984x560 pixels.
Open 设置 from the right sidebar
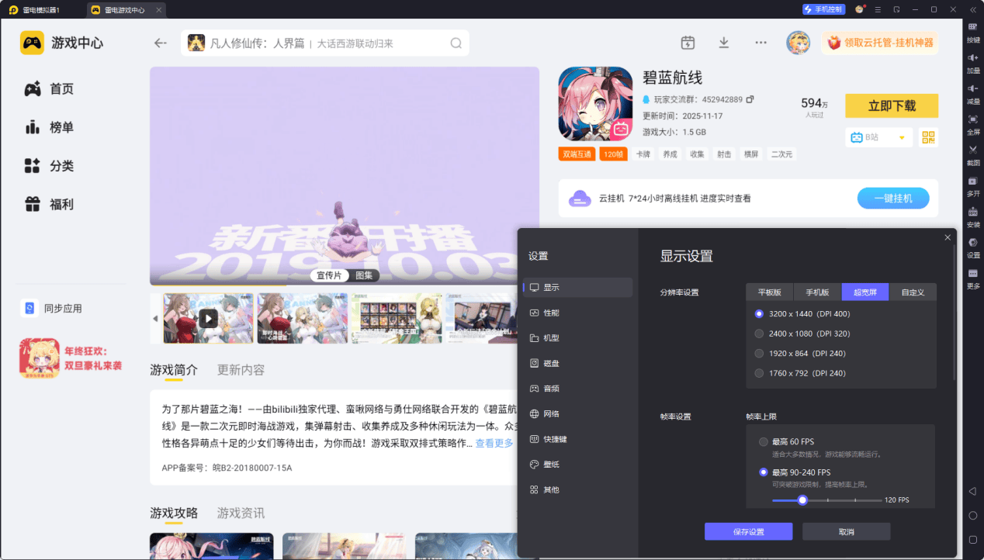pyautogui.click(x=972, y=247)
